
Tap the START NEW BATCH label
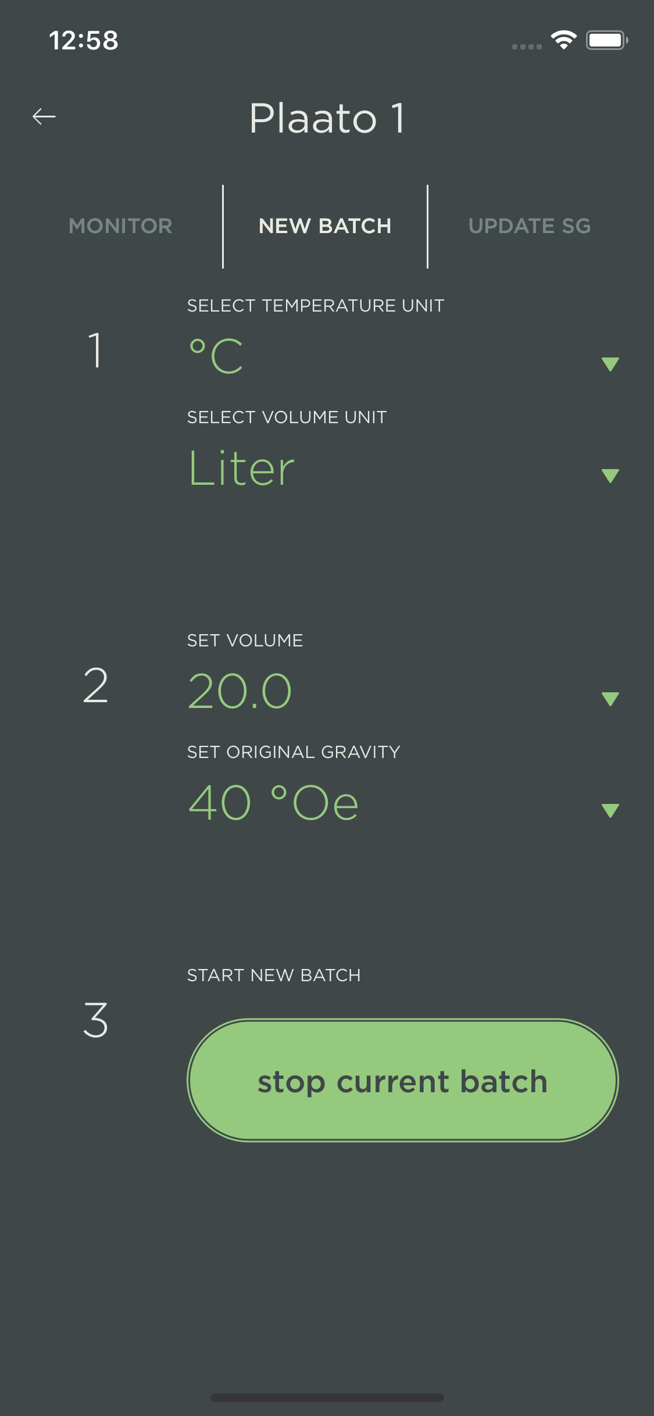tap(274, 975)
